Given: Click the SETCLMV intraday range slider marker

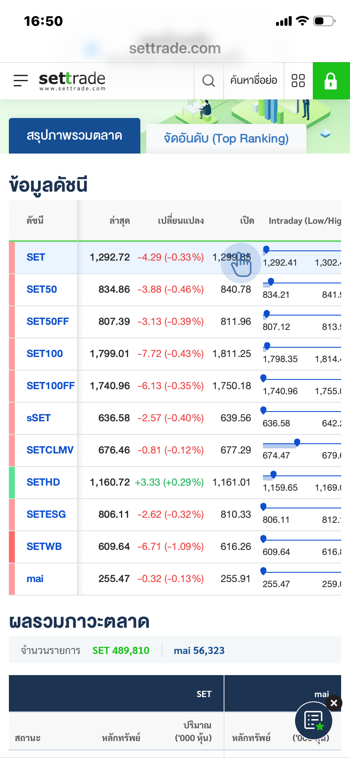Looking at the screenshot, I should point(297,442).
